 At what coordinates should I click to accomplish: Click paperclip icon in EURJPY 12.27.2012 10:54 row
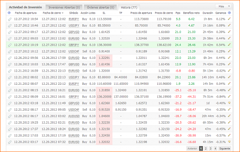[10, 19]
